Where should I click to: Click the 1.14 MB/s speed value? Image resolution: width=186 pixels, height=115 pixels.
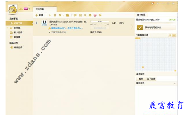(x=118, y=23)
